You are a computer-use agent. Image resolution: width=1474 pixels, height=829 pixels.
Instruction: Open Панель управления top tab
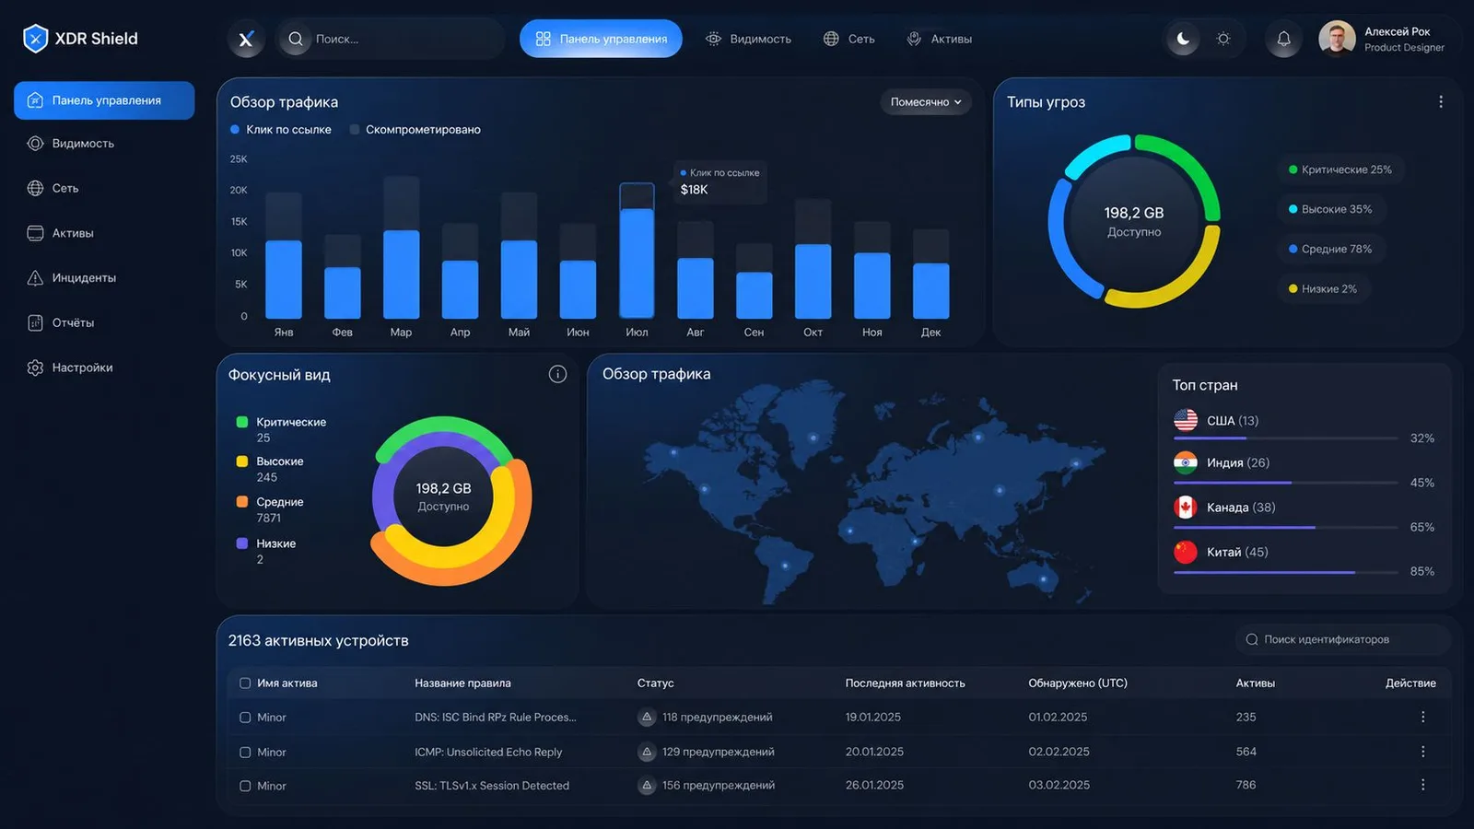pos(601,39)
